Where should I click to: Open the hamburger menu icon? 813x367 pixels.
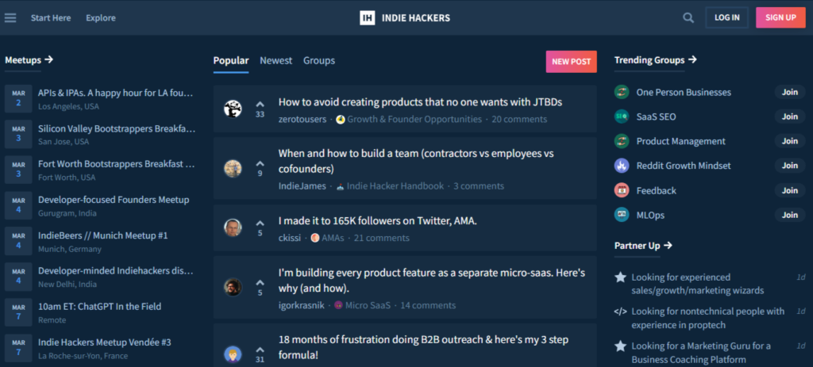[10, 17]
